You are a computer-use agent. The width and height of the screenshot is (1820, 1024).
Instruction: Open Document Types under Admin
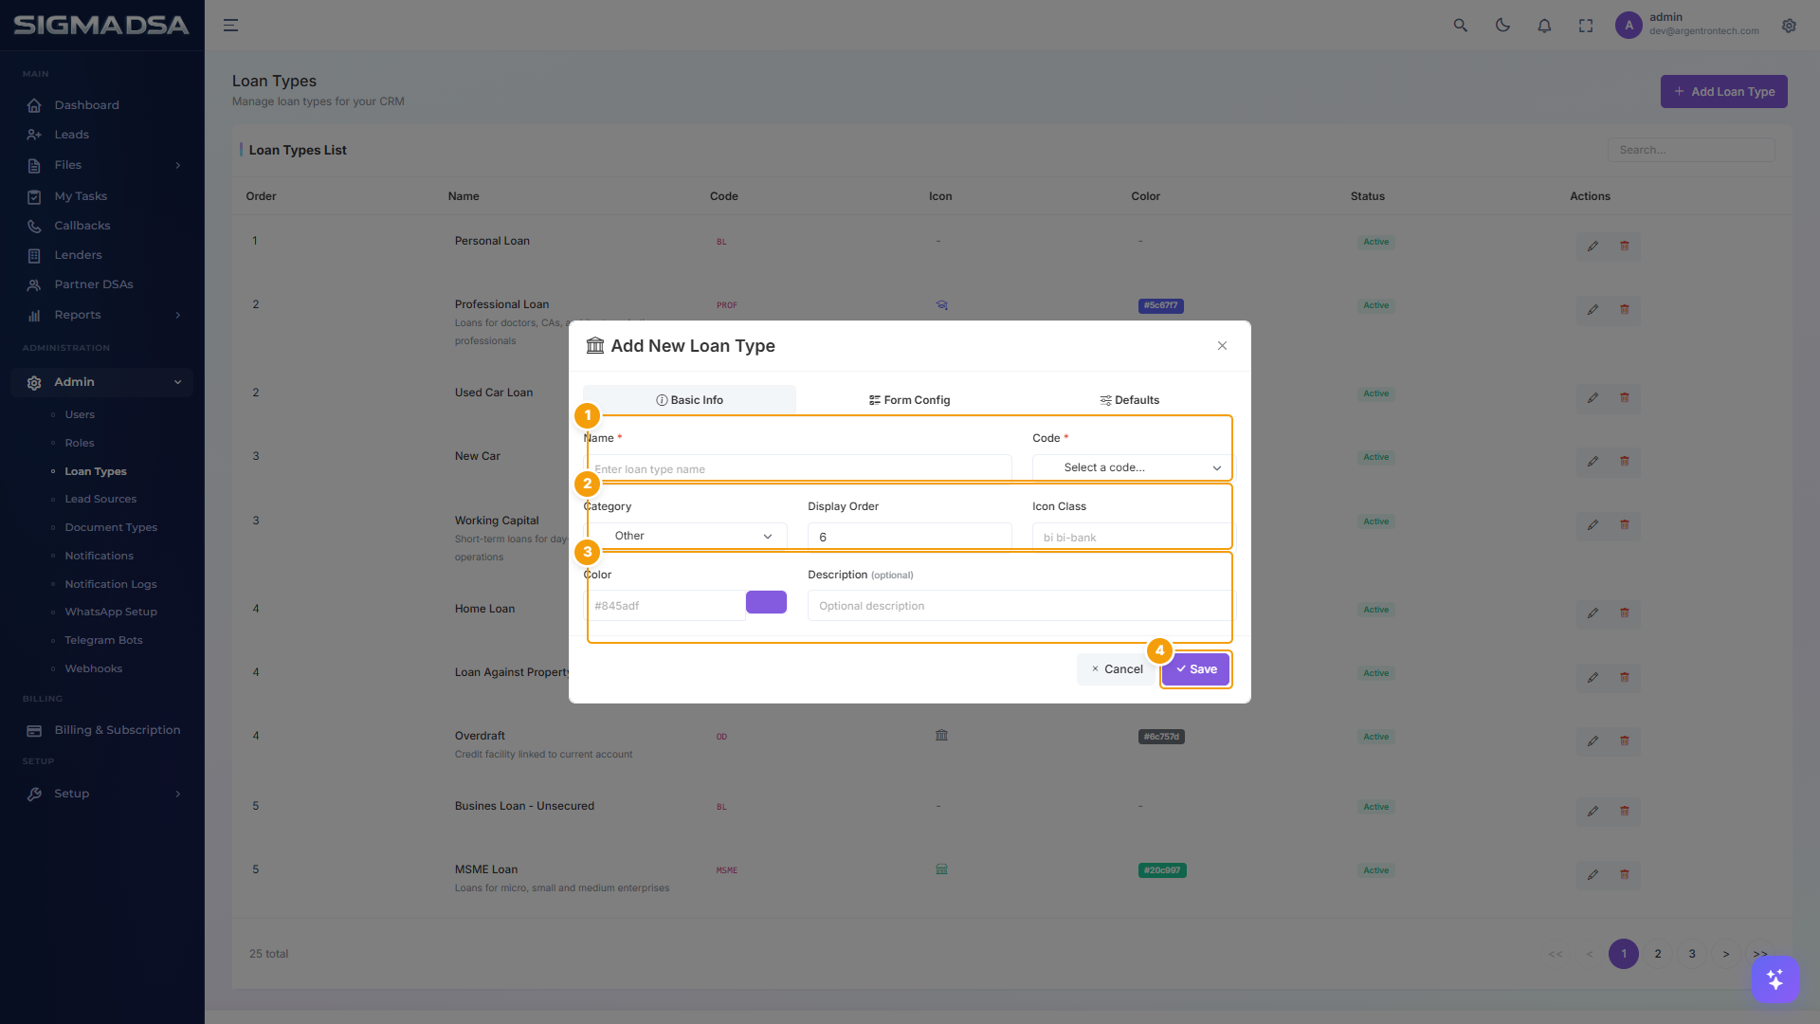[x=111, y=527]
